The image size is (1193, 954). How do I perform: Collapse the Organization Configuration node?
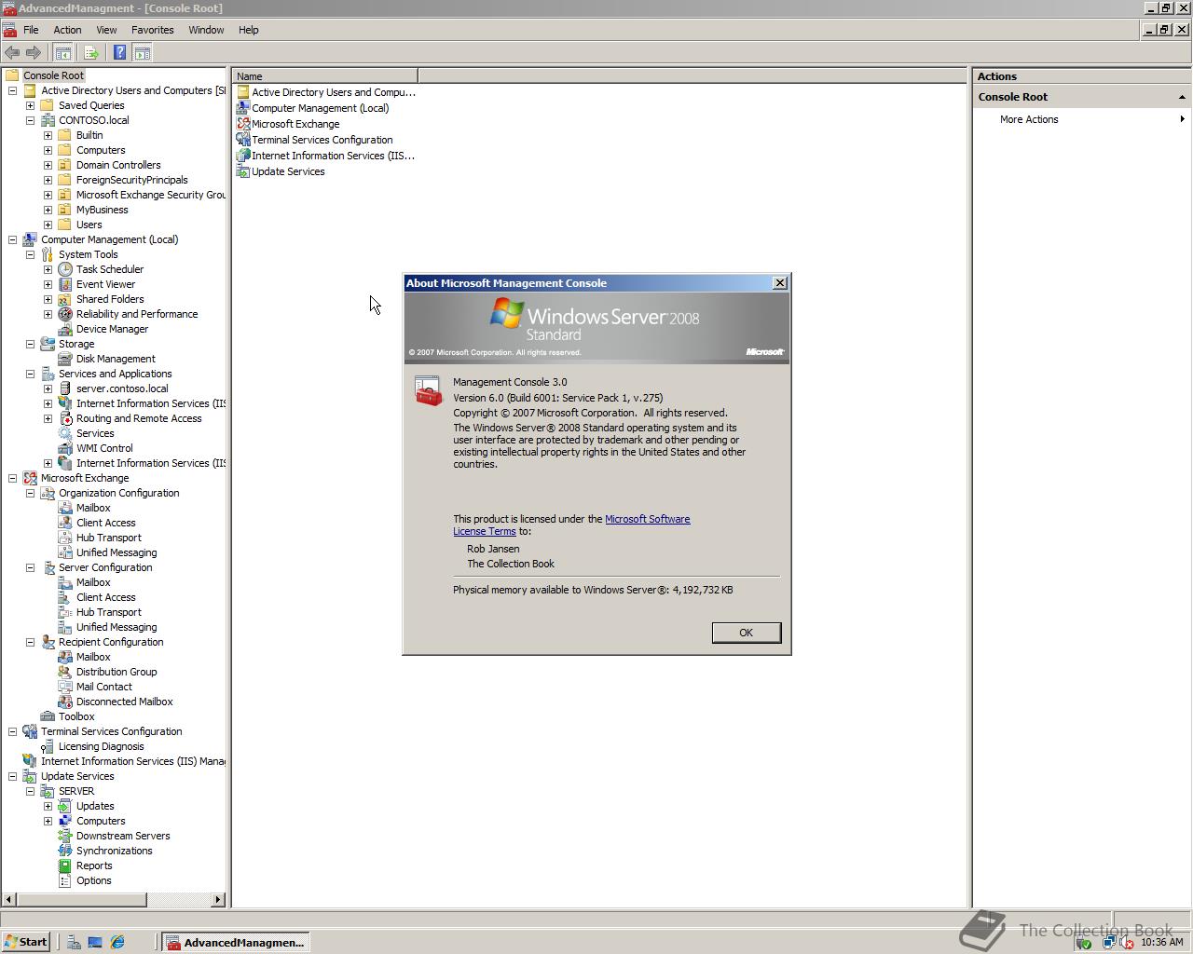pos(30,493)
